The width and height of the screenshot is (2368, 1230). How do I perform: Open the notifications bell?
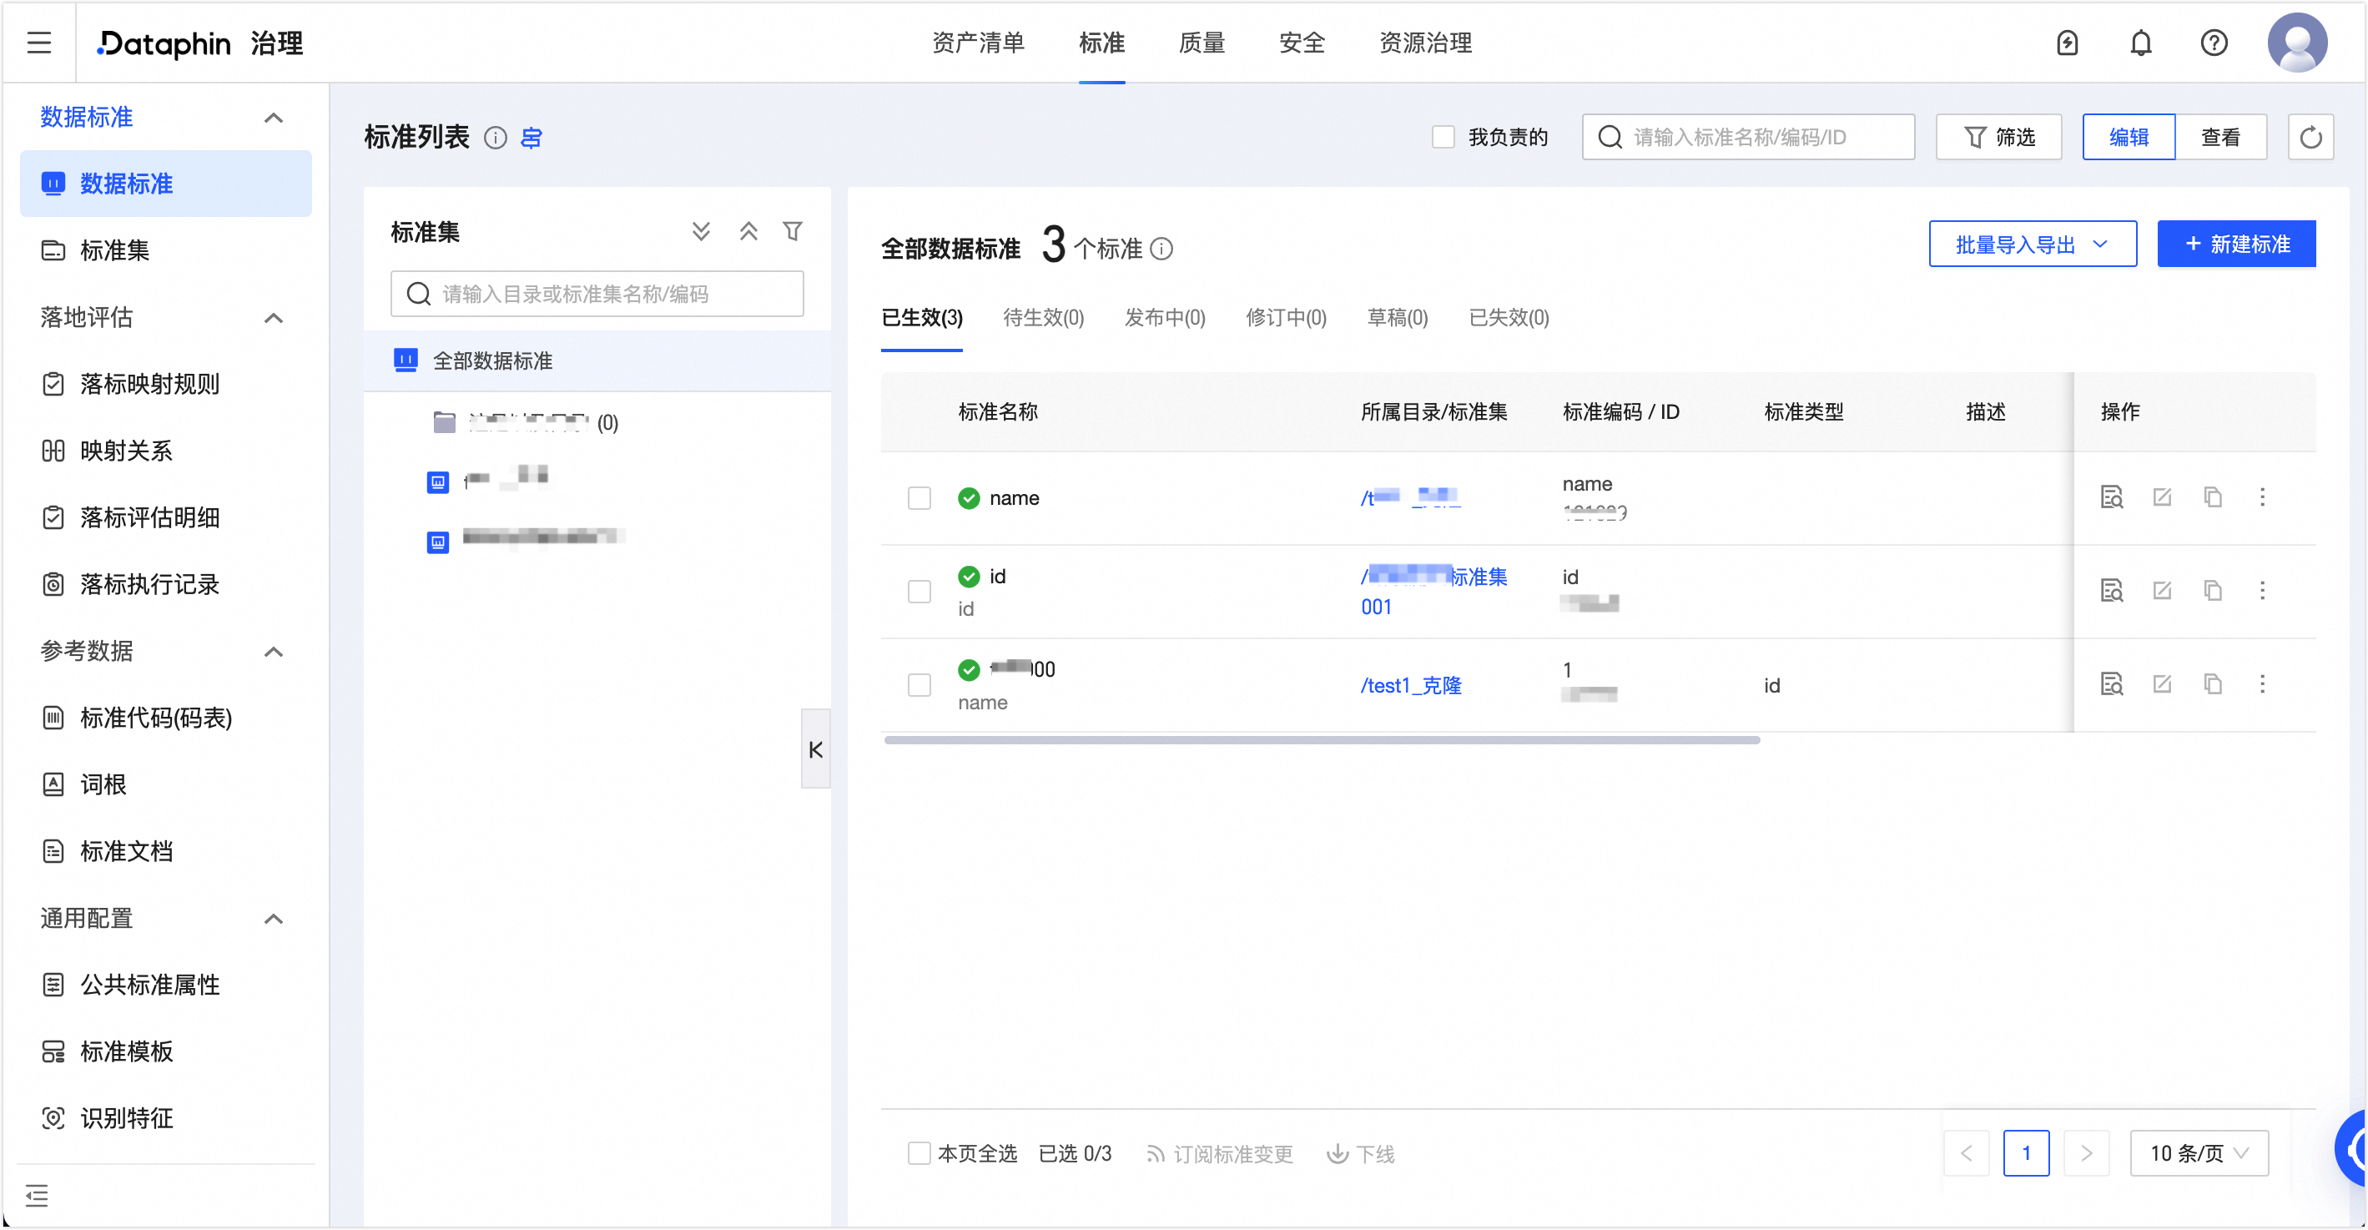(2141, 43)
